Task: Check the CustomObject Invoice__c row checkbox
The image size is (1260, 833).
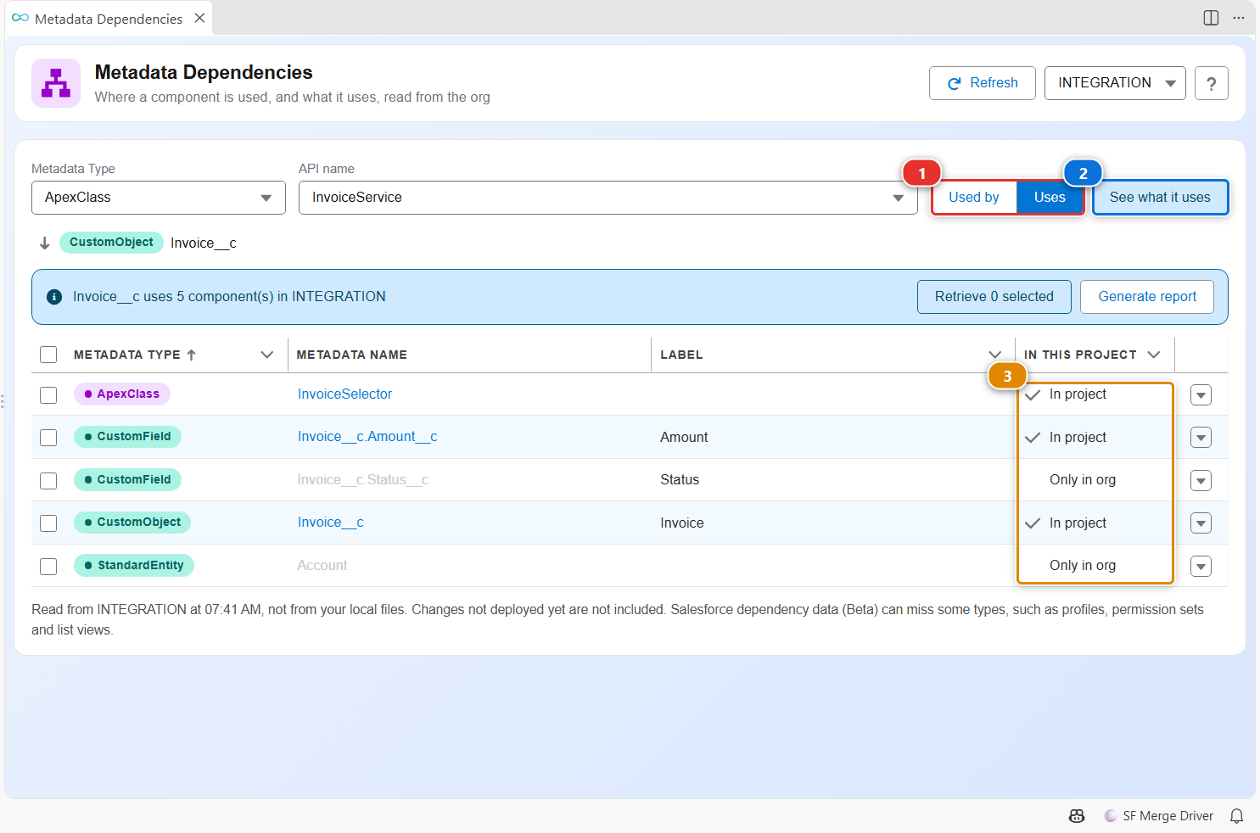Action: pyautogui.click(x=48, y=523)
